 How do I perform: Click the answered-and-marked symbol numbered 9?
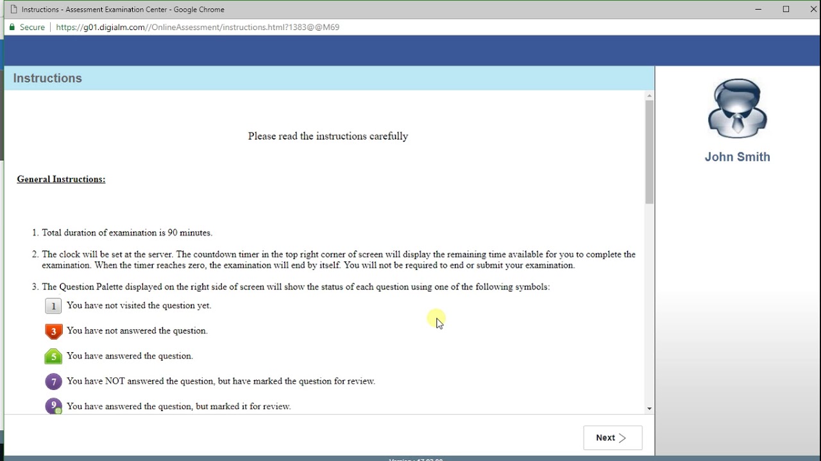point(53,406)
